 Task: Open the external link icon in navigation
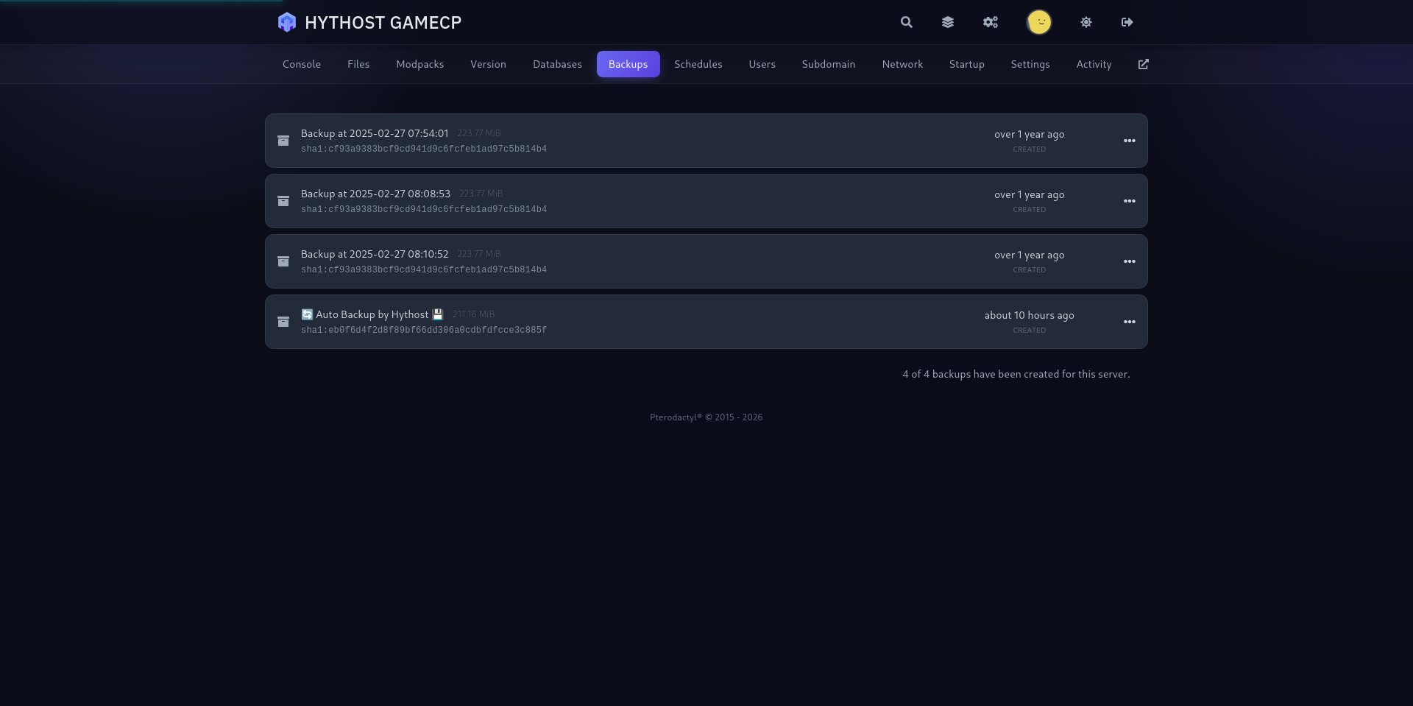tap(1144, 64)
